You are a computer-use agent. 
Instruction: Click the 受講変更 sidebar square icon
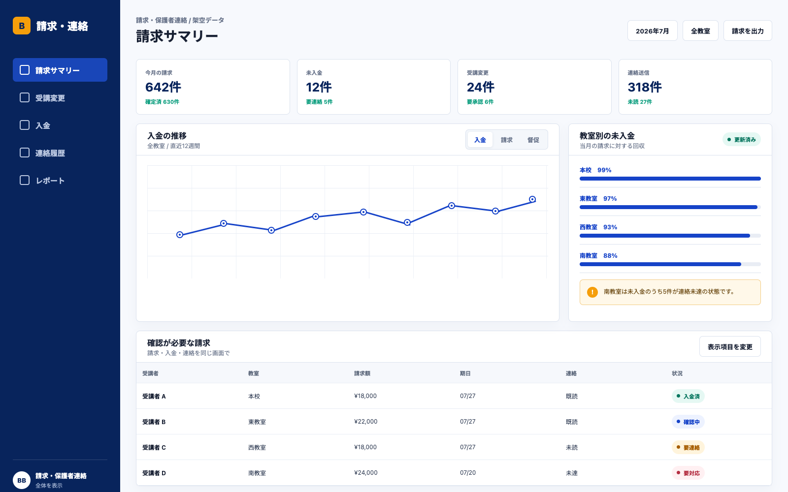click(25, 97)
